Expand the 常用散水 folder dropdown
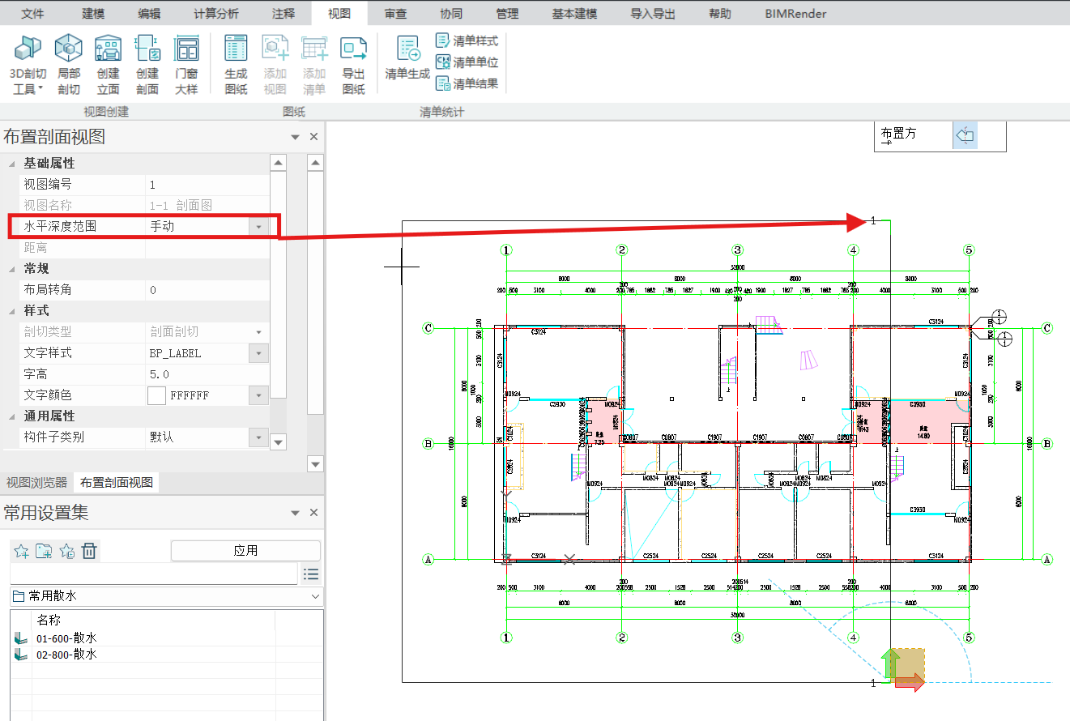 click(315, 596)
